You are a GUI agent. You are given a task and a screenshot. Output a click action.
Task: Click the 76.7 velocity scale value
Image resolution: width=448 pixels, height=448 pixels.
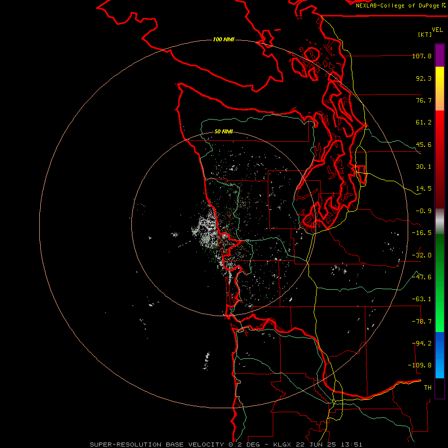[424, 100]
